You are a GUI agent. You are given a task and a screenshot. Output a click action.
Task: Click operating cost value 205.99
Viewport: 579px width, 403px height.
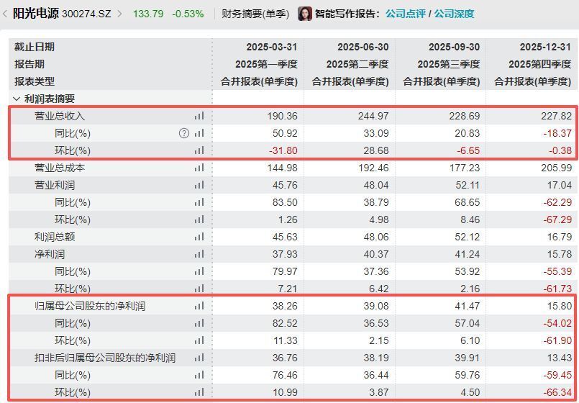coord(556,168)
